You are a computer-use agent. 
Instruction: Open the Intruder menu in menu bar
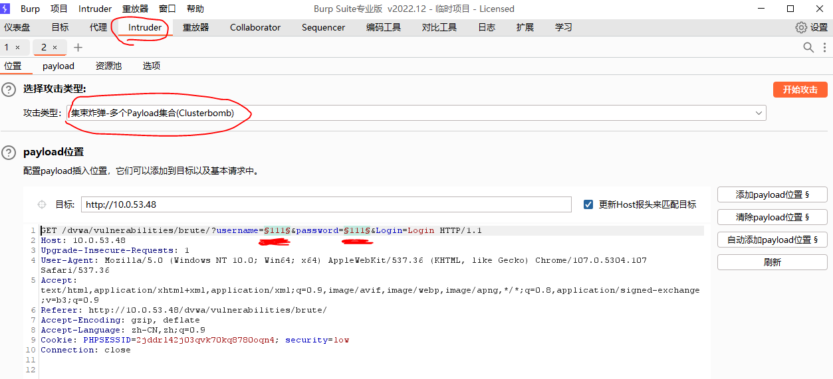click(x=95, y=9)
